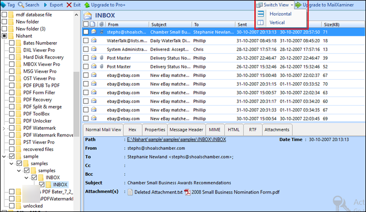Image resolution: width=366 pixels, height=212 pixels.
Task: Click the PDF icon of Nomination Form attachment
Action: [x=187, y=192]
